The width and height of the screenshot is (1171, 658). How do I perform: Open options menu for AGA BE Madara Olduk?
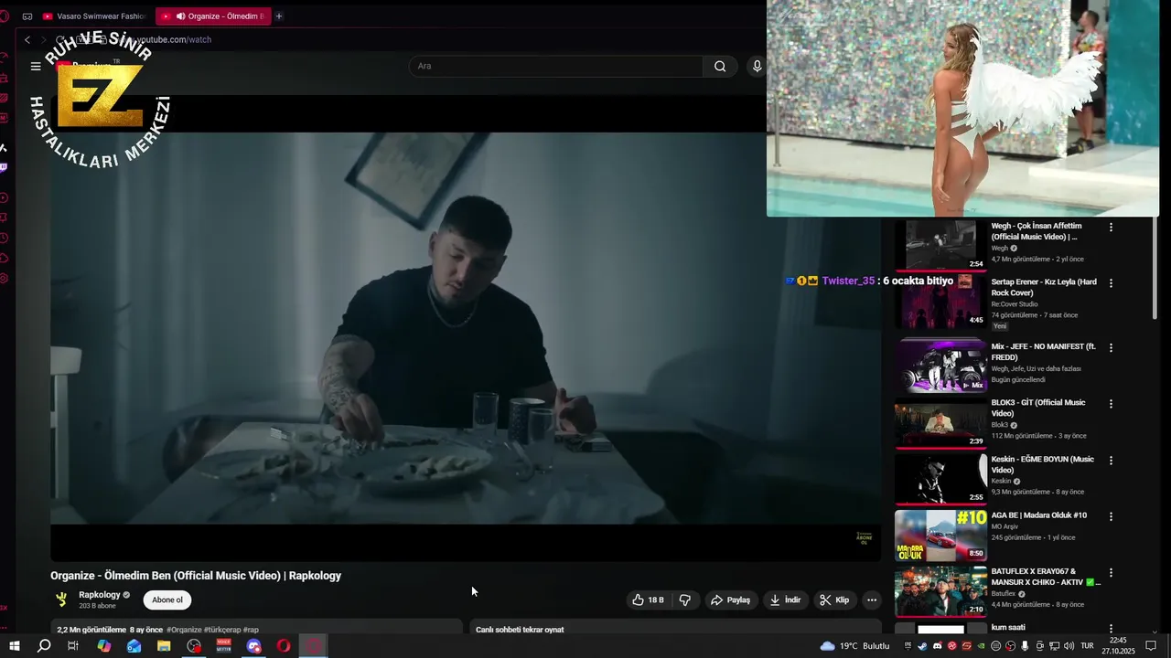click(x=1112, y=516)
